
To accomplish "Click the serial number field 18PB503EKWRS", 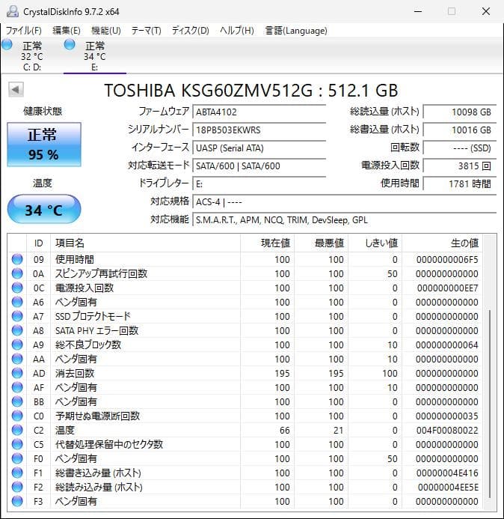I will click(259, 130).
